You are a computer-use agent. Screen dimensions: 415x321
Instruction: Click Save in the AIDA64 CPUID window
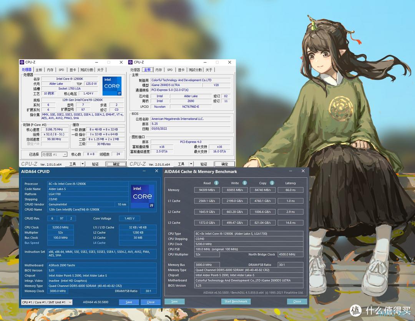tap(129, 302)
